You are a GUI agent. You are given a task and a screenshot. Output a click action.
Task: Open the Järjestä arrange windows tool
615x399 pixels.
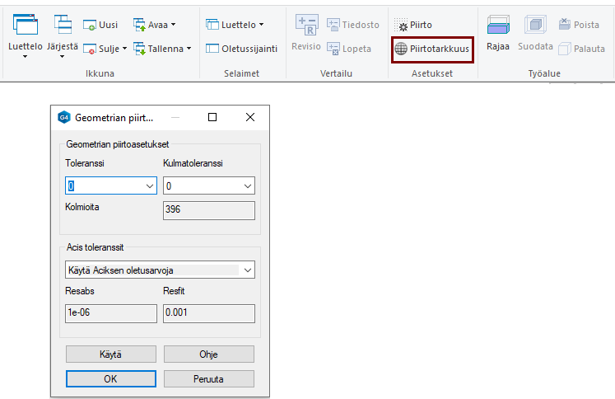pos(63,27)
